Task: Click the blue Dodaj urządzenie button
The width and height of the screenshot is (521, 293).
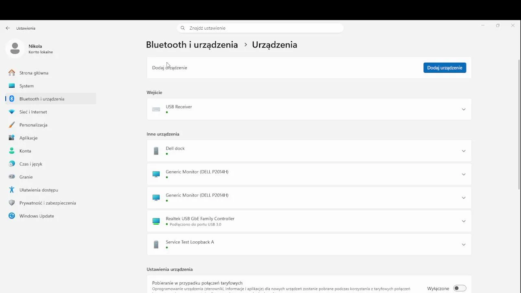Action: point(444,68)
